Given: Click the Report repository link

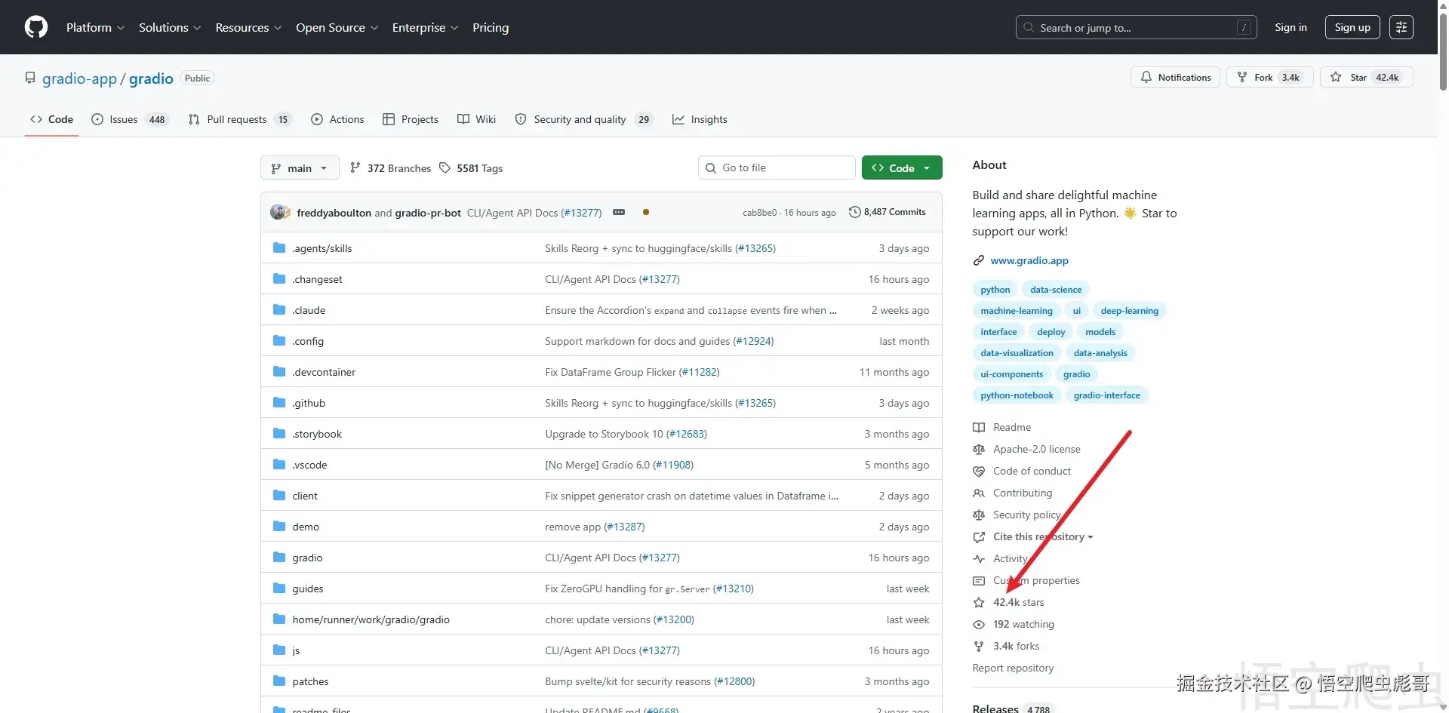Looking at the screenshot, I should [1013, 668].
